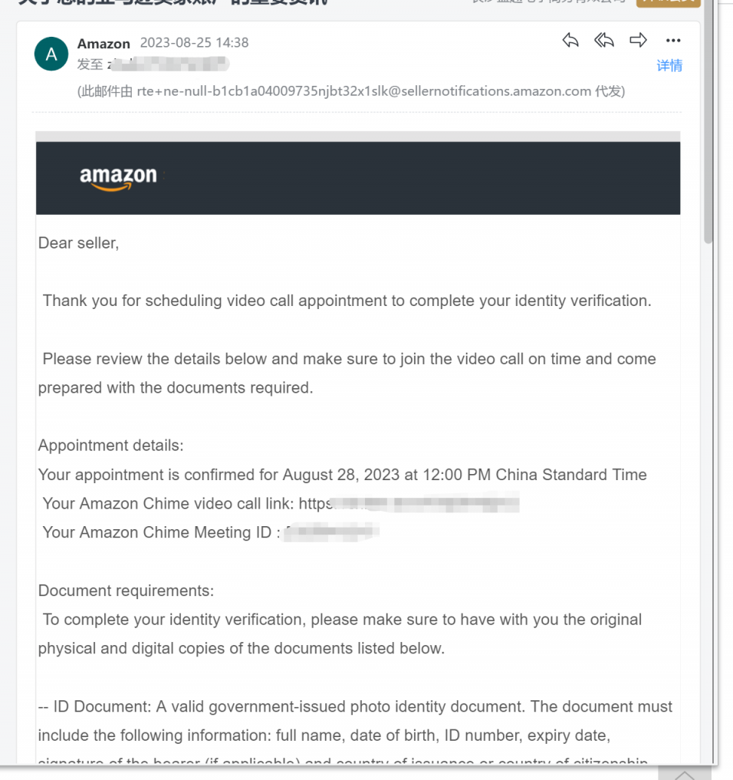733x780 pixels.
Task: Click the Amazon logo in the banner
Action: [118, 178]
